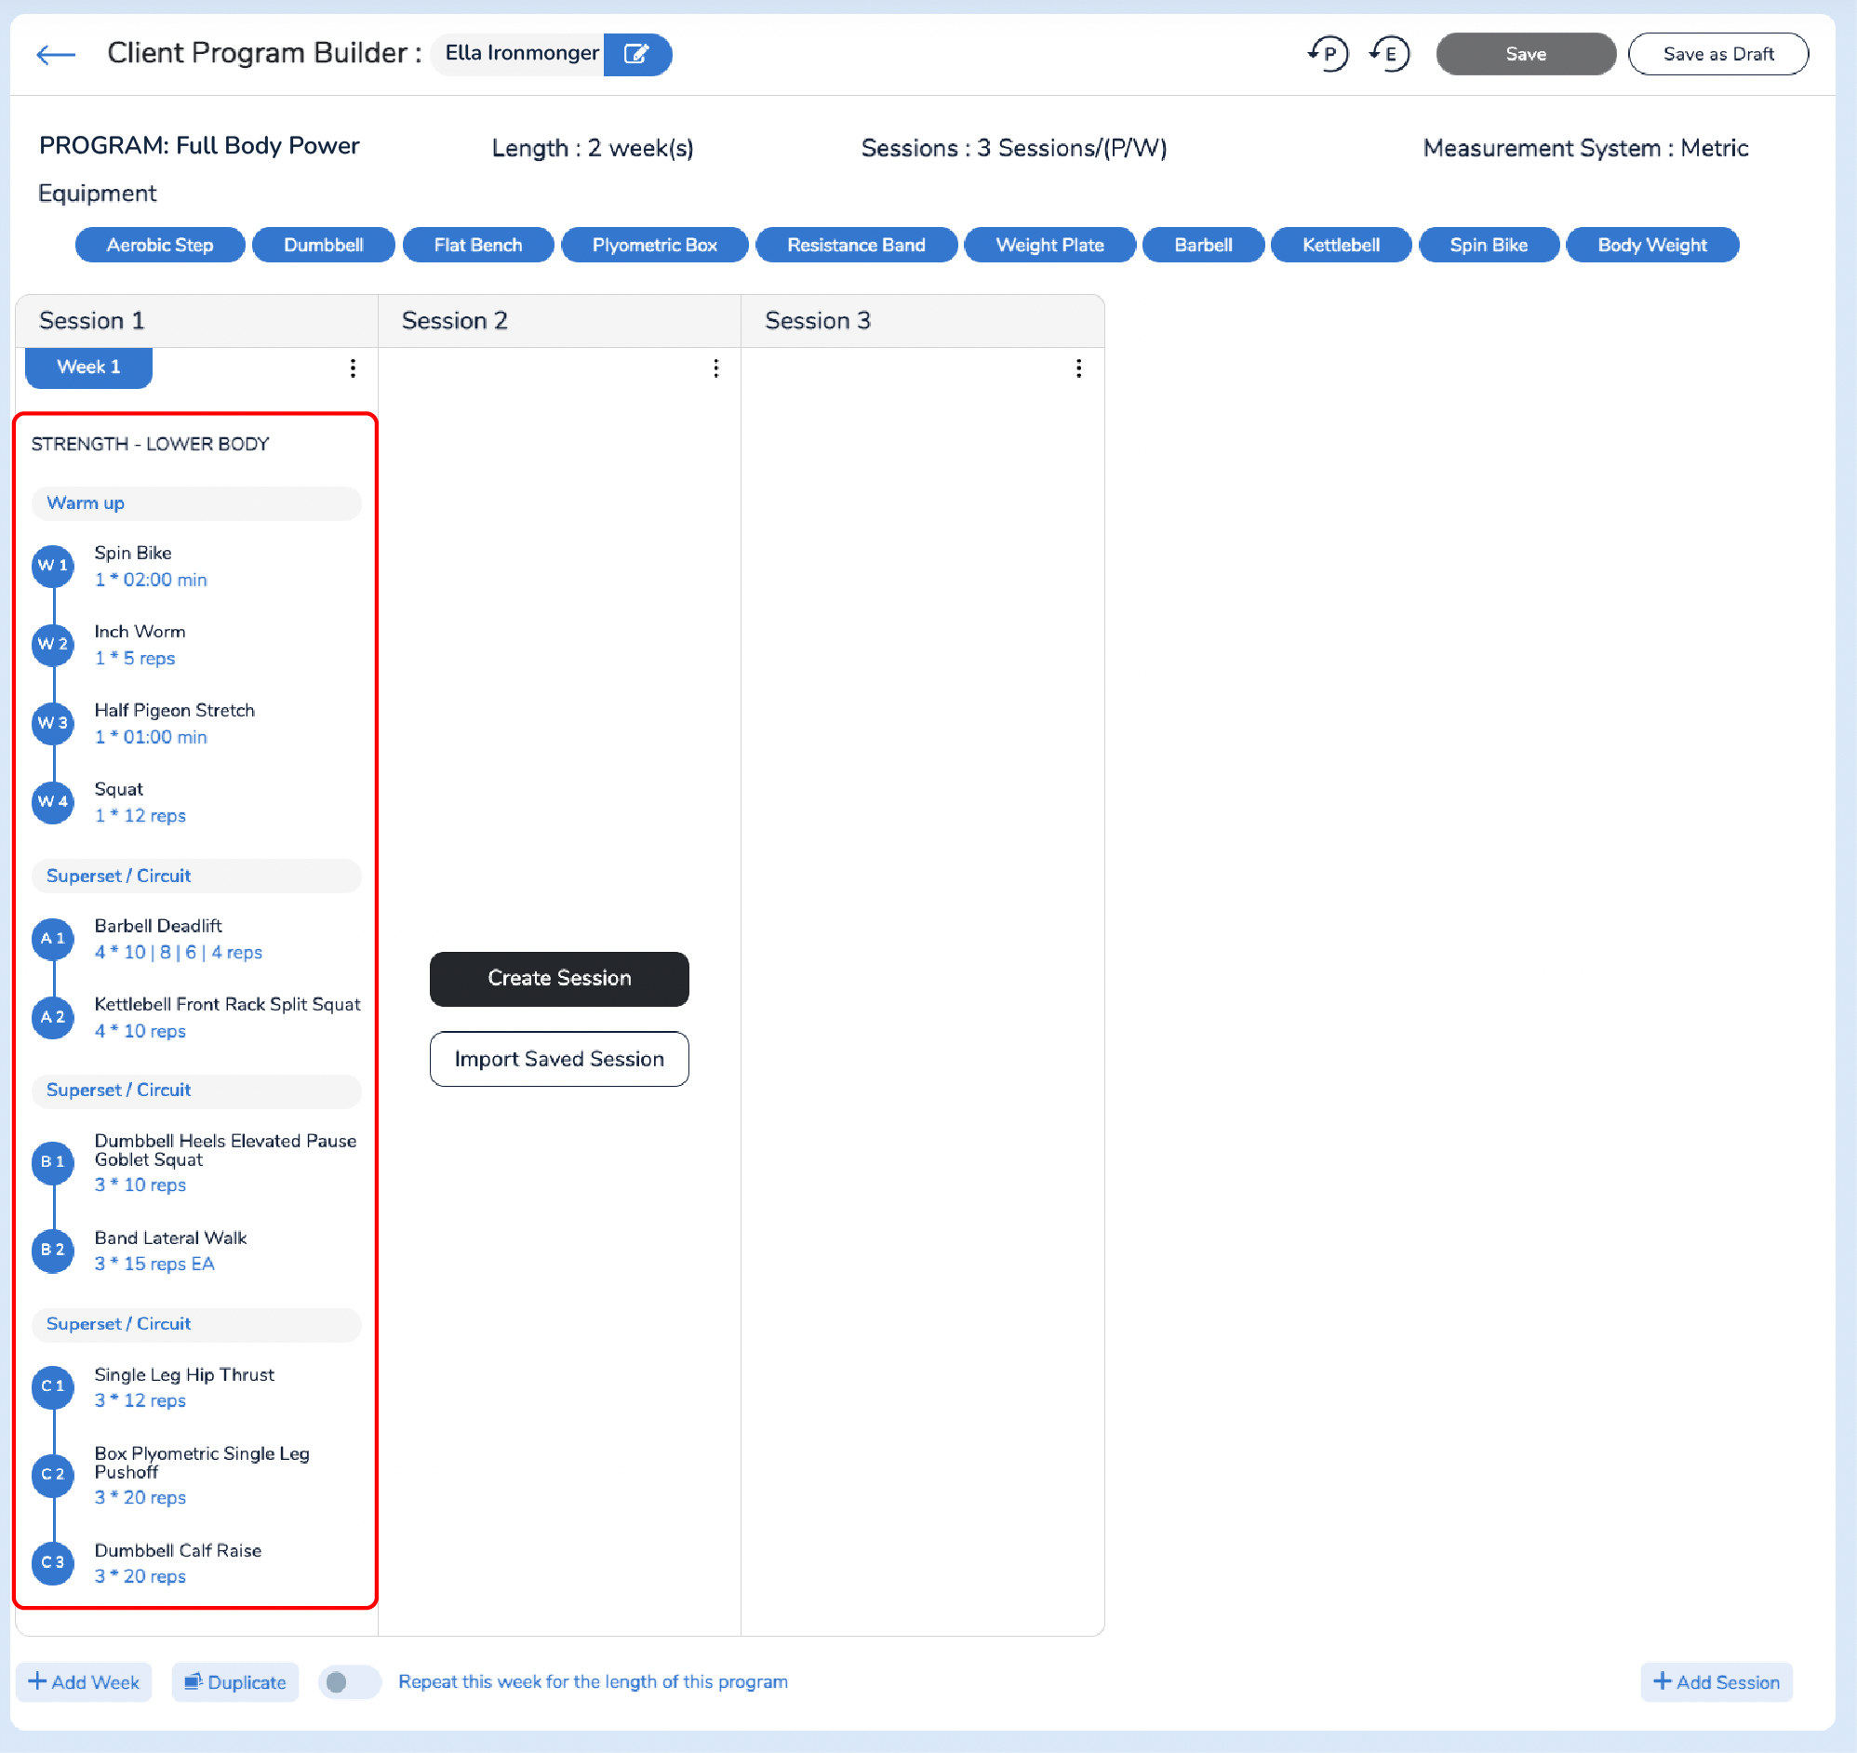The width and height of the screenshot is (1857, 1753).
Task: Click 'PROGRAM: Full Body Power' title
Action: click(199, 146)
